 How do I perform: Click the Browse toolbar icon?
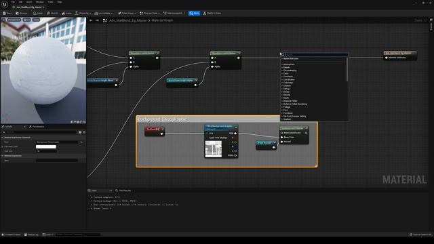tap(22, 14)
